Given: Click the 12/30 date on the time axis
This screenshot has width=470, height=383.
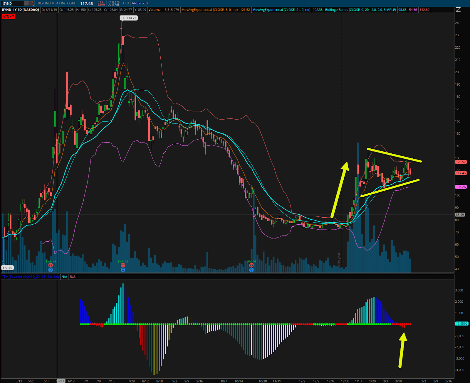Looking at the screenshot, I should pyautogui.click(x=345, y=381).
